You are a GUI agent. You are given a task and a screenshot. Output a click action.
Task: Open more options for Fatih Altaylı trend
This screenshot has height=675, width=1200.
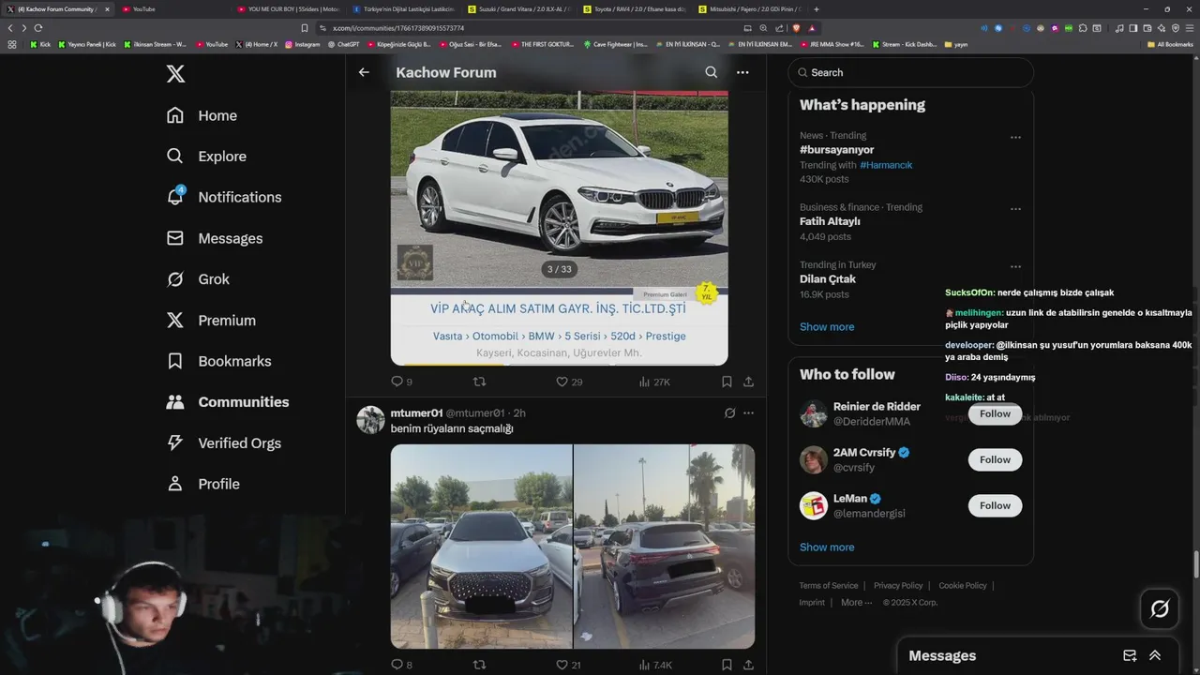click(x=1015, y=209)
